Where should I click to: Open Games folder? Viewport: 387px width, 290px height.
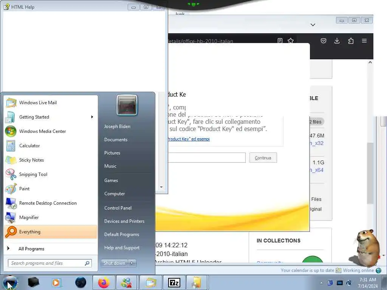[x=111, y=180]
